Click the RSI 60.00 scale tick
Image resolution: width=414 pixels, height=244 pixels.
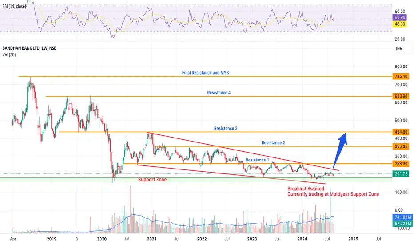click(x=400, y=11)
